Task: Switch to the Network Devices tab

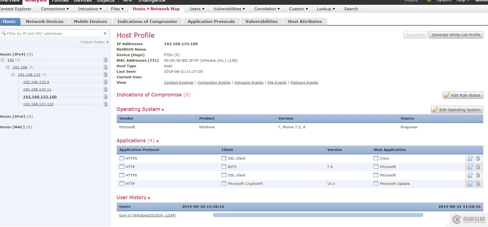Action: [45, 22]
